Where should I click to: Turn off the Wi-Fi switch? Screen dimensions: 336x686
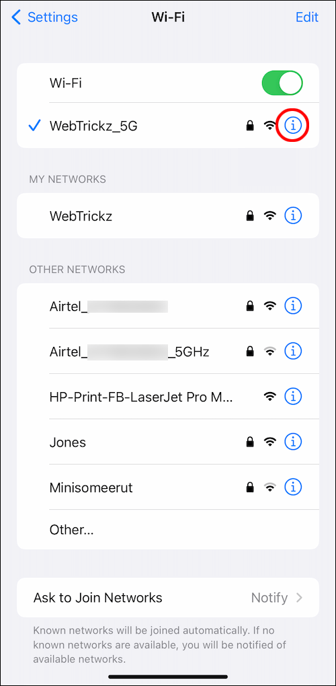[282, 83]
